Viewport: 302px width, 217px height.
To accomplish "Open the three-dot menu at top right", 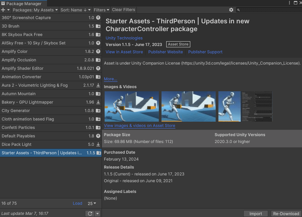I will (290, 3).
